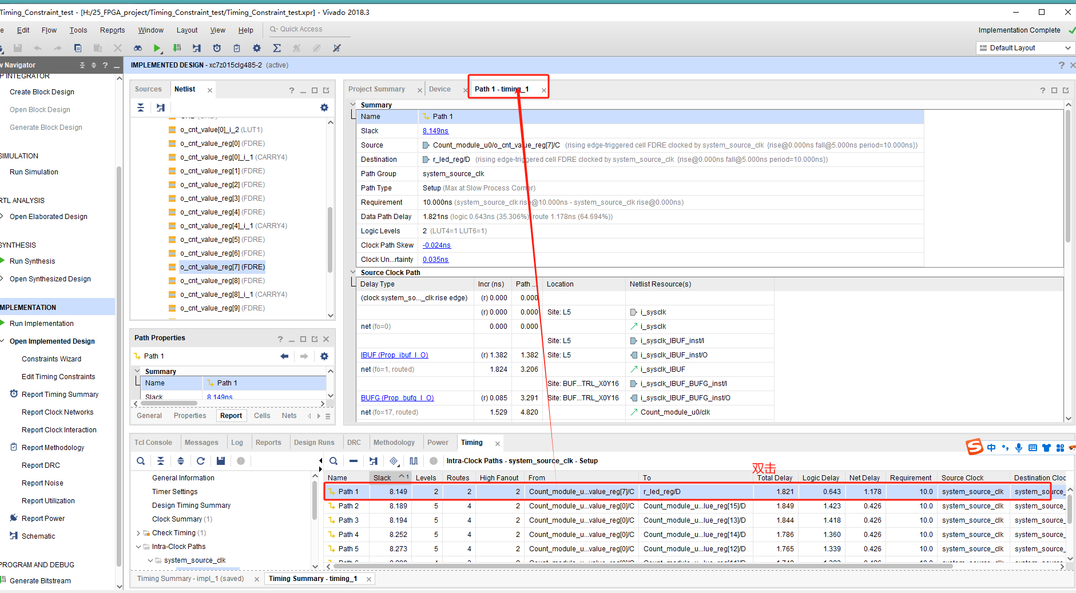Click the help question mark in Netlist panel
The width and height of the screenshot is (1076, 593).
click(292, 90)
